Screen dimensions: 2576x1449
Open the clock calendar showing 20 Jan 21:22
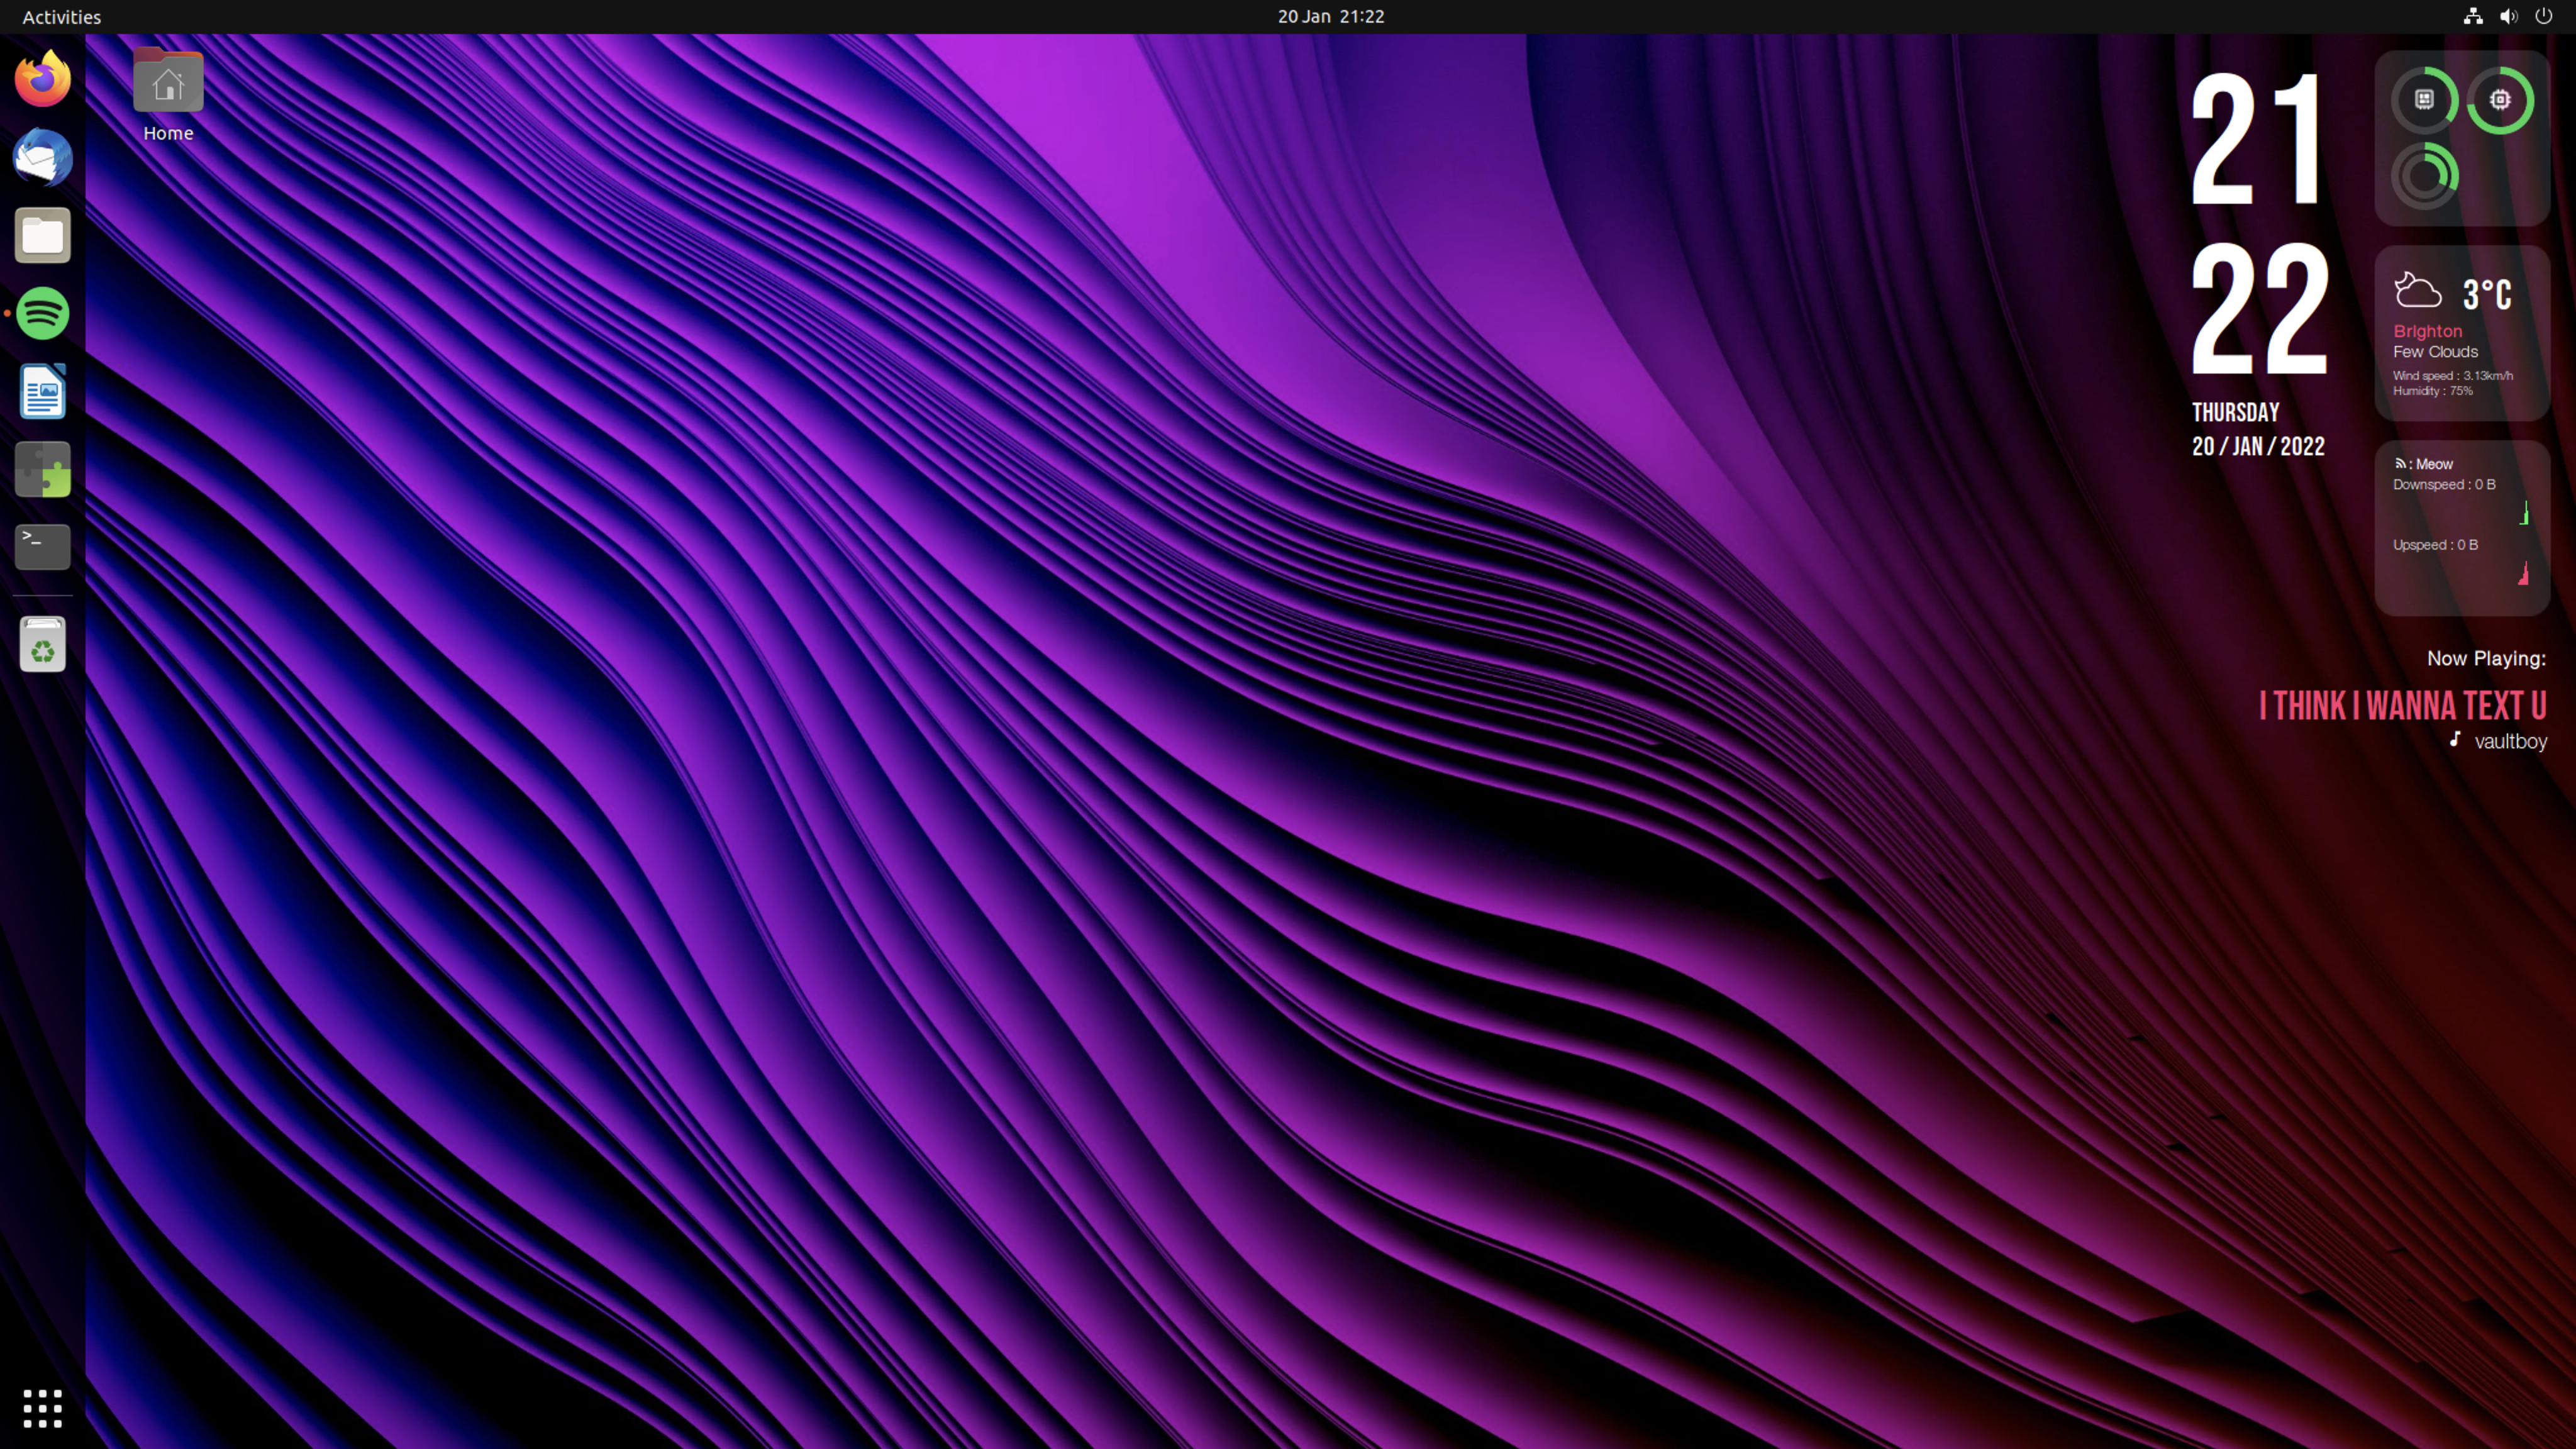pos(1331,17)
